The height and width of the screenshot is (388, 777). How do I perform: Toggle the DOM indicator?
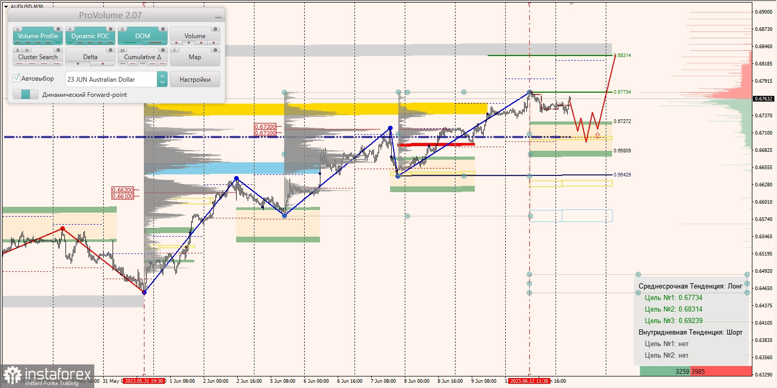[x=142, y=36]
